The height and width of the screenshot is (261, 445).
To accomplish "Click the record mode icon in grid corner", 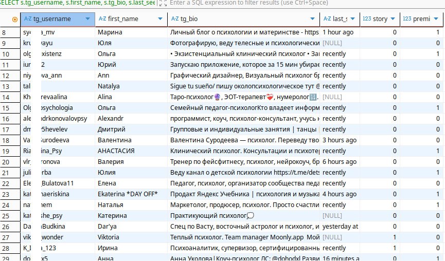I will tap(14, 19).
